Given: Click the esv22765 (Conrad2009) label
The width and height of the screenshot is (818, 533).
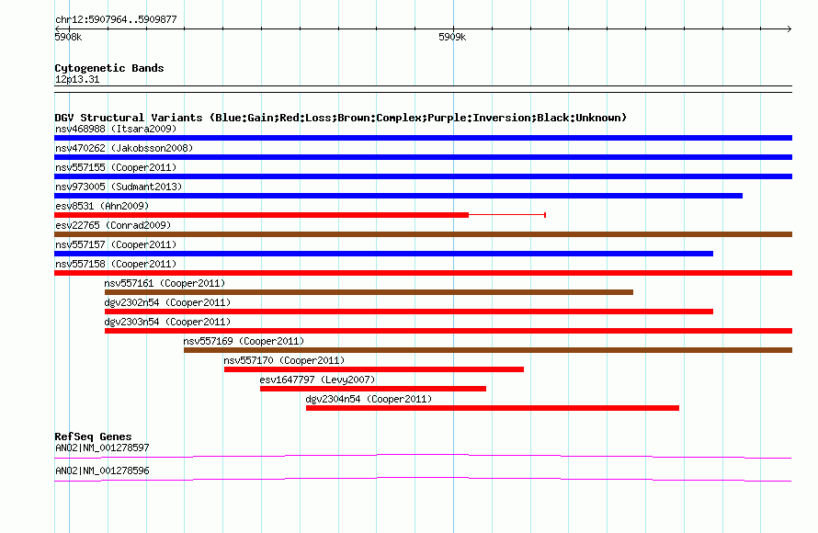Looking at the screenshot, I should click(113, 225).
